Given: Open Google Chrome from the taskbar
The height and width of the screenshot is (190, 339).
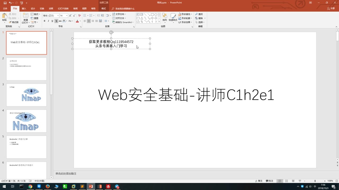Looking at the screenshot, I should coord(30,187).
